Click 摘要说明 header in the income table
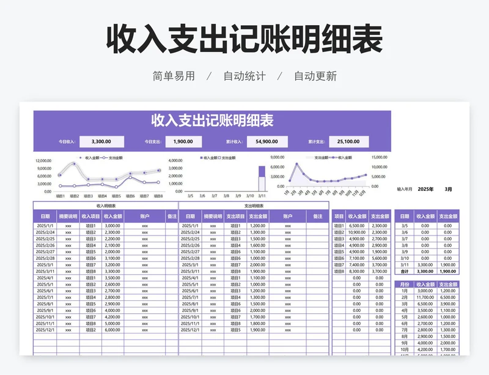Image resolution: width=489 pixels, height=375 pixels. [x=68, y=216]
